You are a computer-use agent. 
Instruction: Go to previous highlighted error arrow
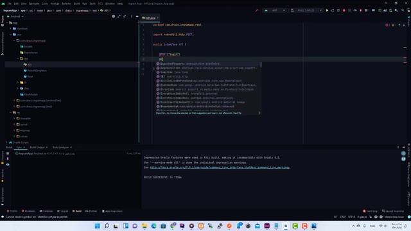pyautogui.click(x=399, y=25)
